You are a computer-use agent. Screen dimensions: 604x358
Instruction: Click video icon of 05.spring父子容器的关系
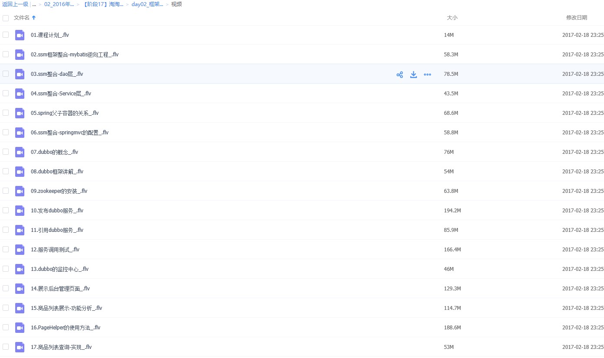click(20, 113)
